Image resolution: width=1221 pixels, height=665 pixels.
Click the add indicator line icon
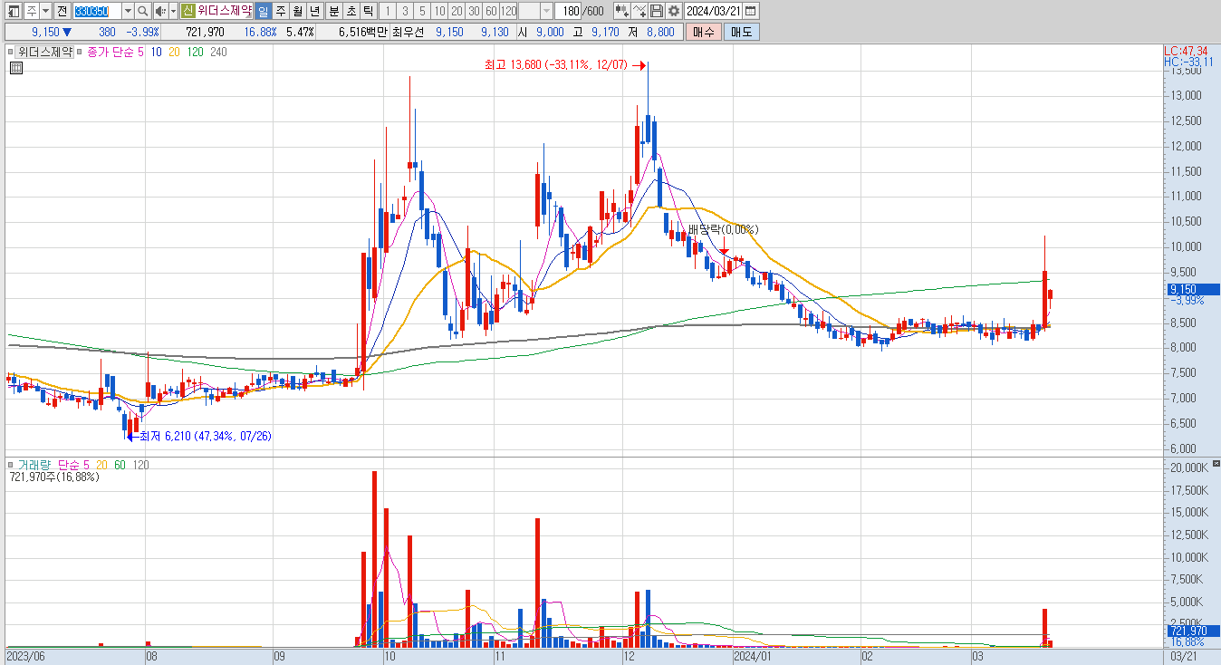point(639,11)
